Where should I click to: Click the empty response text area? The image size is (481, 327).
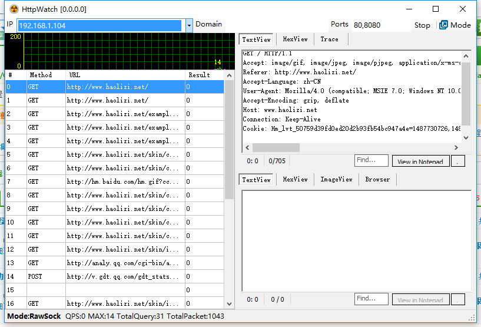356,241
